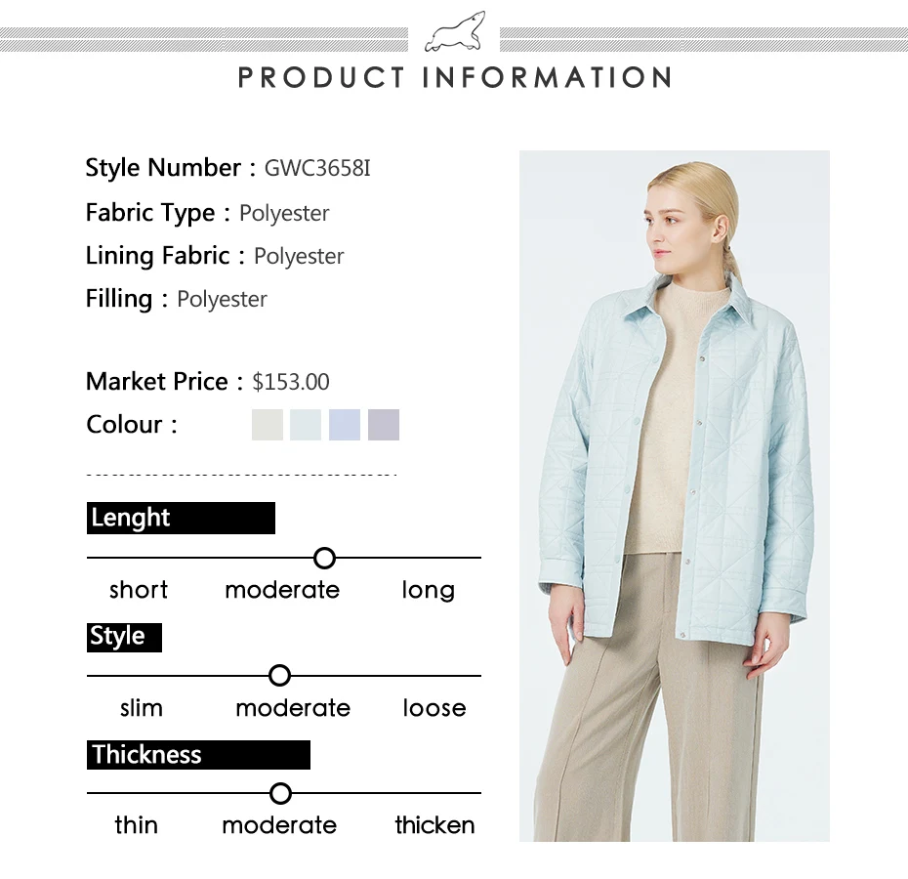Click the Style slider handle

click(x=279, y=676)
